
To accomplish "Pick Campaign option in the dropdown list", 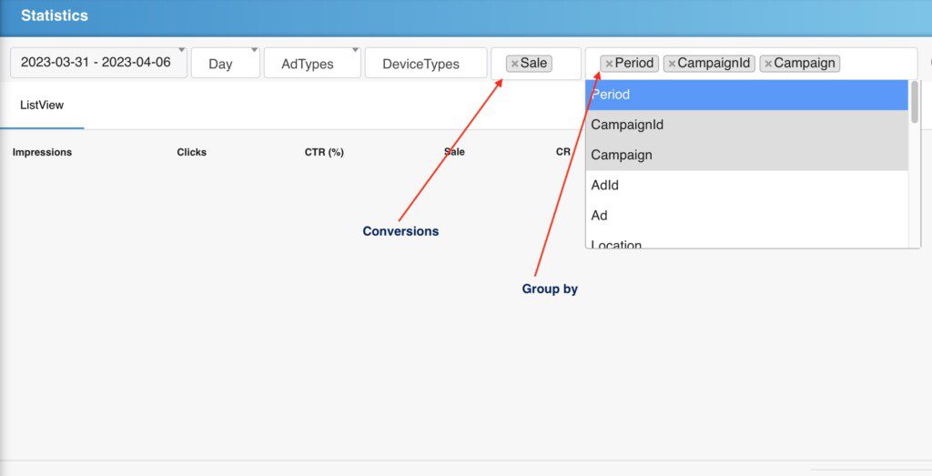I will (x=746, y=155).
